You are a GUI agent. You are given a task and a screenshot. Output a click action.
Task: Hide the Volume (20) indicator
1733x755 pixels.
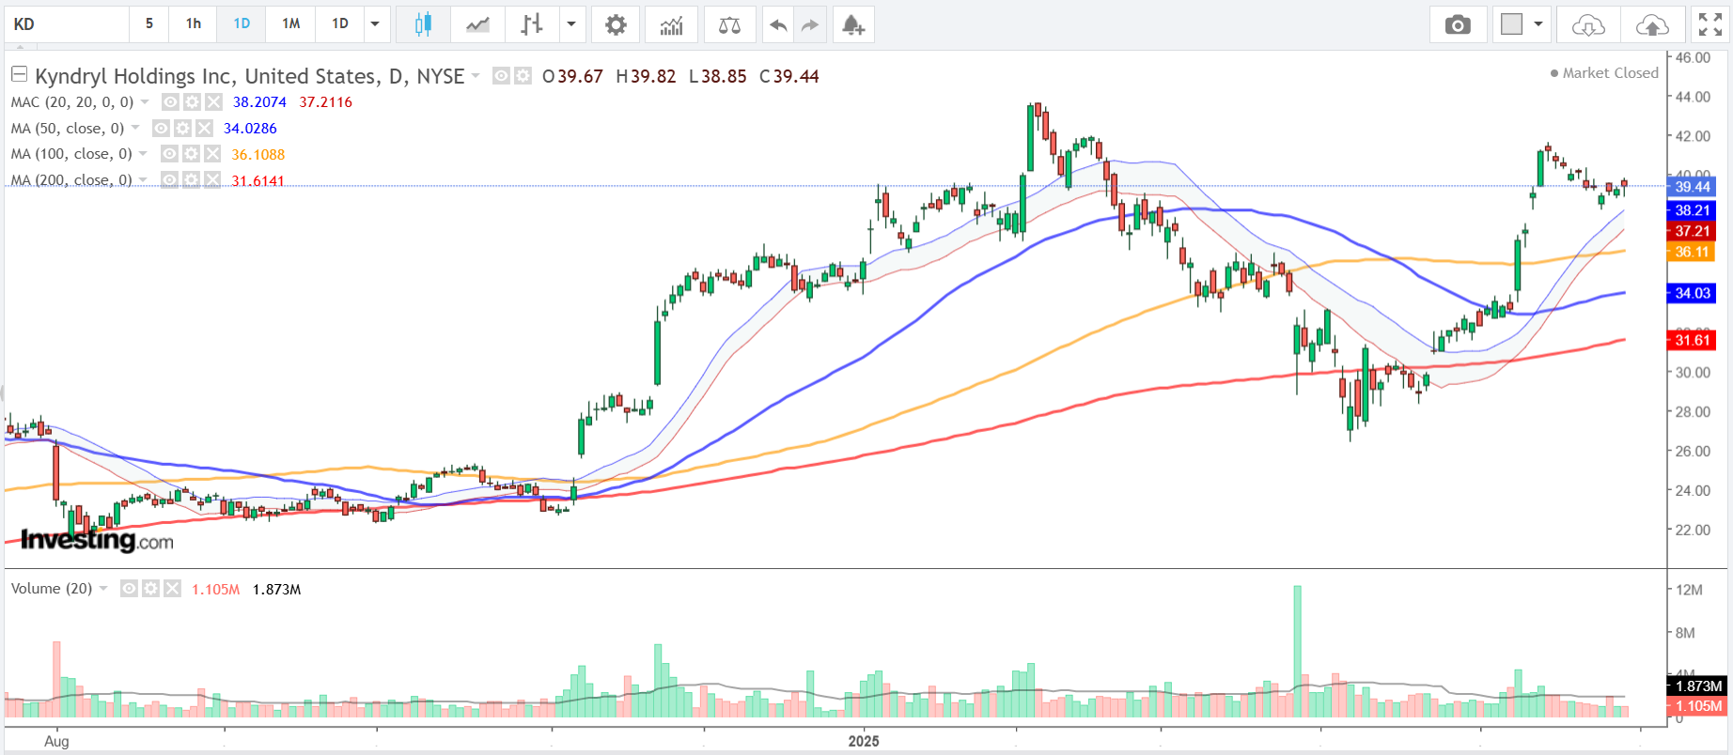129,588
